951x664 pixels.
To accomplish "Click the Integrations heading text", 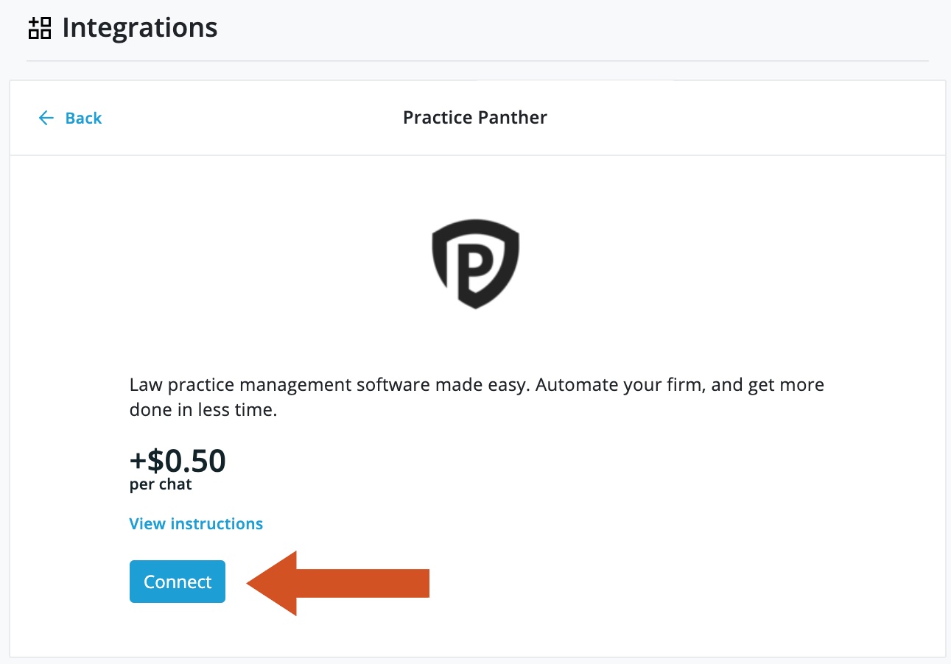I will (140, 28).
